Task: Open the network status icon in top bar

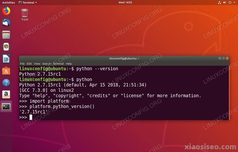Action: tap(219, 2)
